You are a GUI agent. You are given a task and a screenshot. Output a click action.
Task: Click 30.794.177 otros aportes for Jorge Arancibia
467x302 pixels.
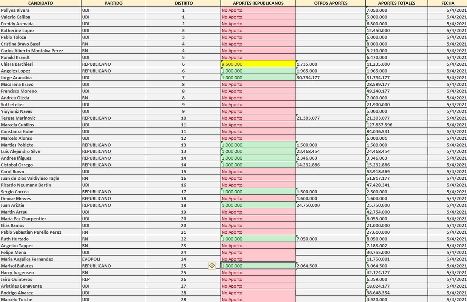pyautogui.click(x=331, y=77)
